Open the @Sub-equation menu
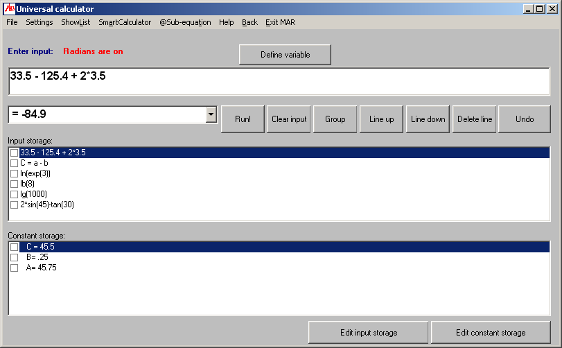Screen dimensions: 562x348 tap(185, 22)
